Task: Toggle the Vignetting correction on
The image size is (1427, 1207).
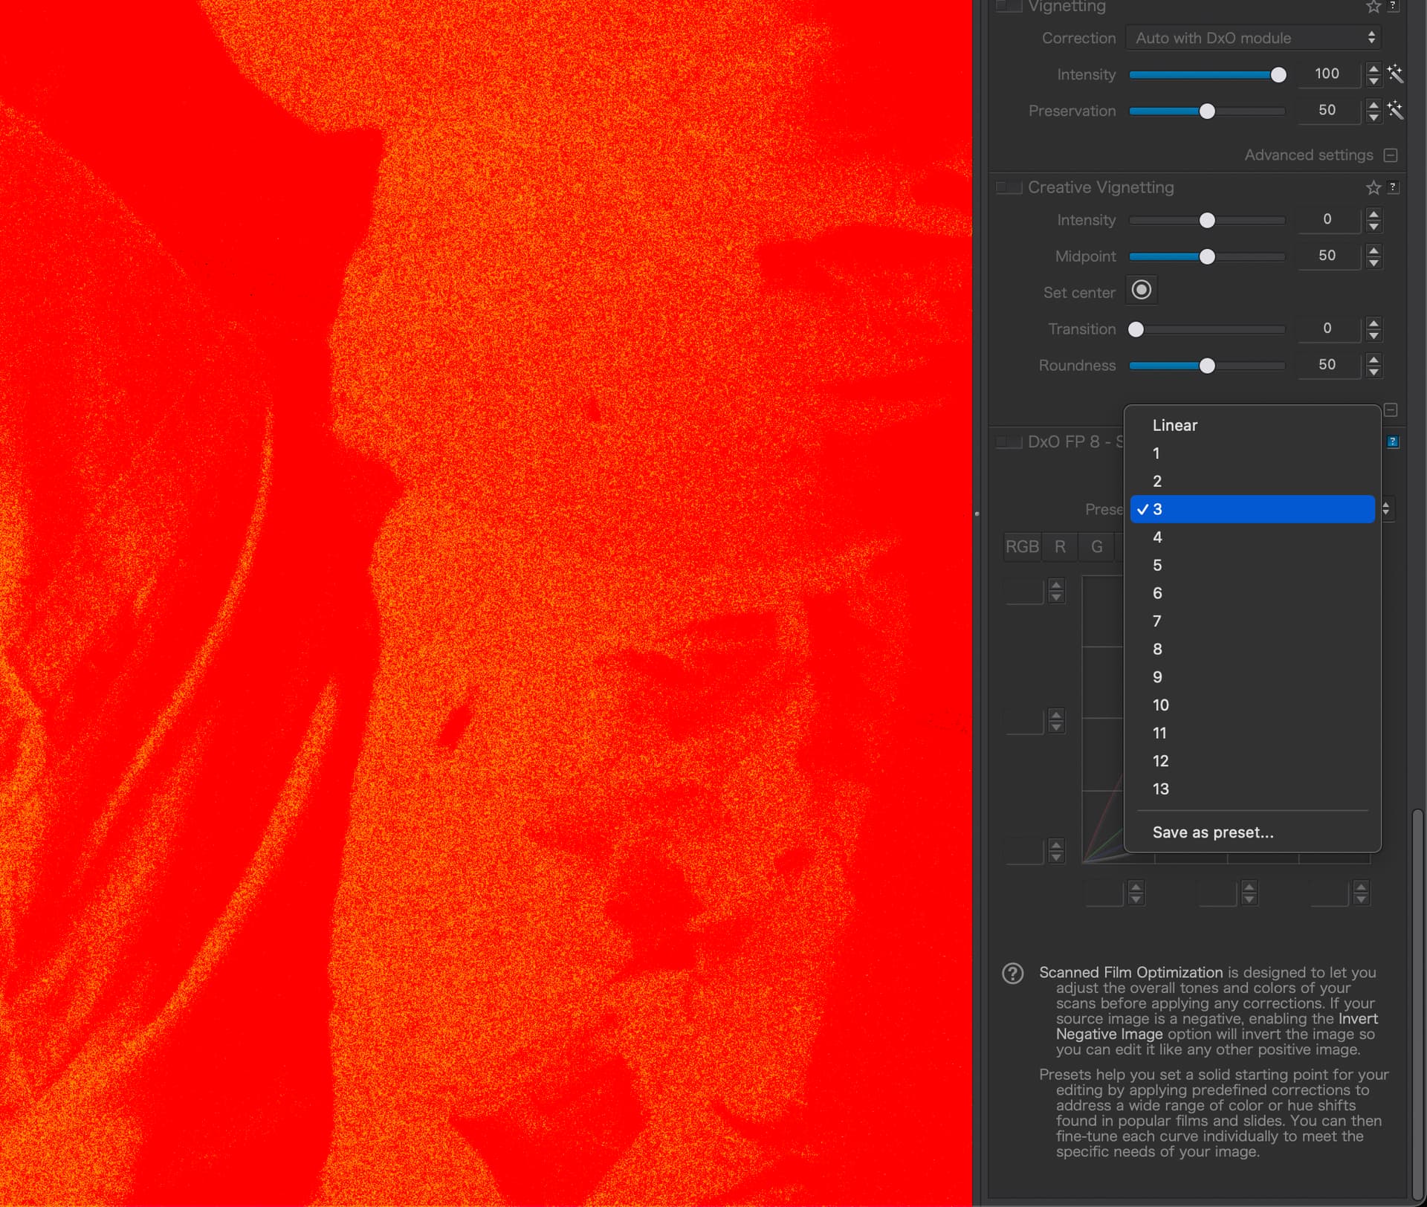Action: [1009, 7]
